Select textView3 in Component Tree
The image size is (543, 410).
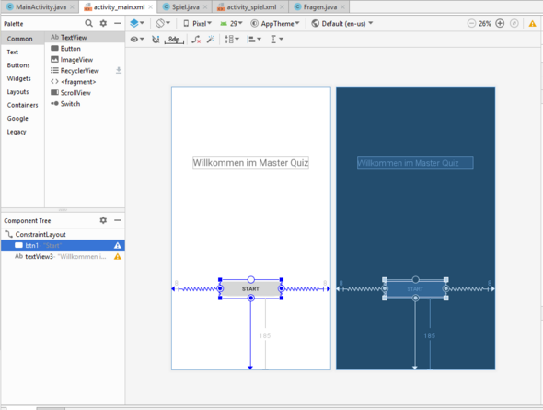63,256
